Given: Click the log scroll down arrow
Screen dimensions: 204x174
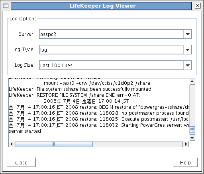Looking at the screenshot, I should point(192,138).
